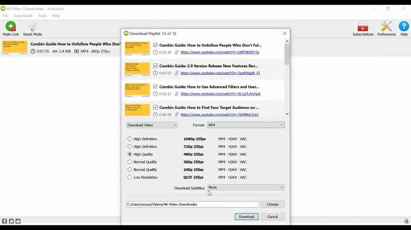Click the Choose folder button
The height and width of the screenshot is (230, 411).
coord(272,204)
